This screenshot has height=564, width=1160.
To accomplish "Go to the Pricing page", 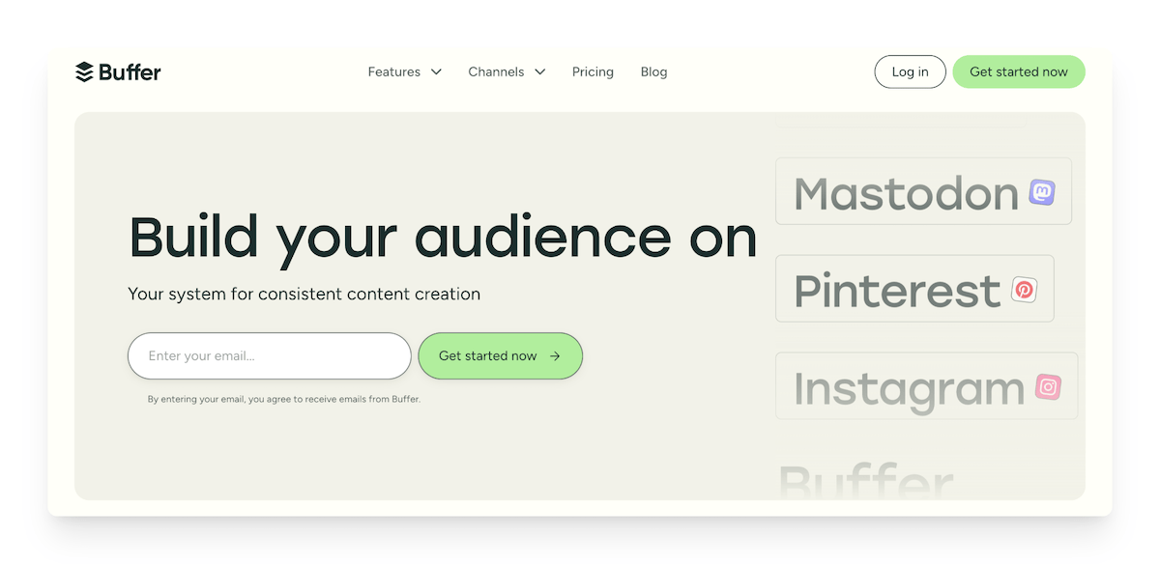I will 593,72.
